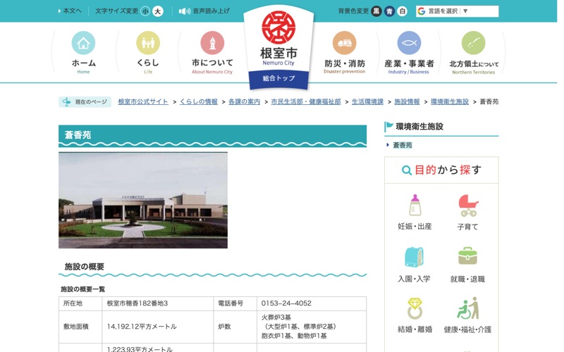Image resolution: width=564 pixels, height=352 pixels.
Task: Click the 環境衛生施設 sidebar heading
Action: click(x=419, y=127)
